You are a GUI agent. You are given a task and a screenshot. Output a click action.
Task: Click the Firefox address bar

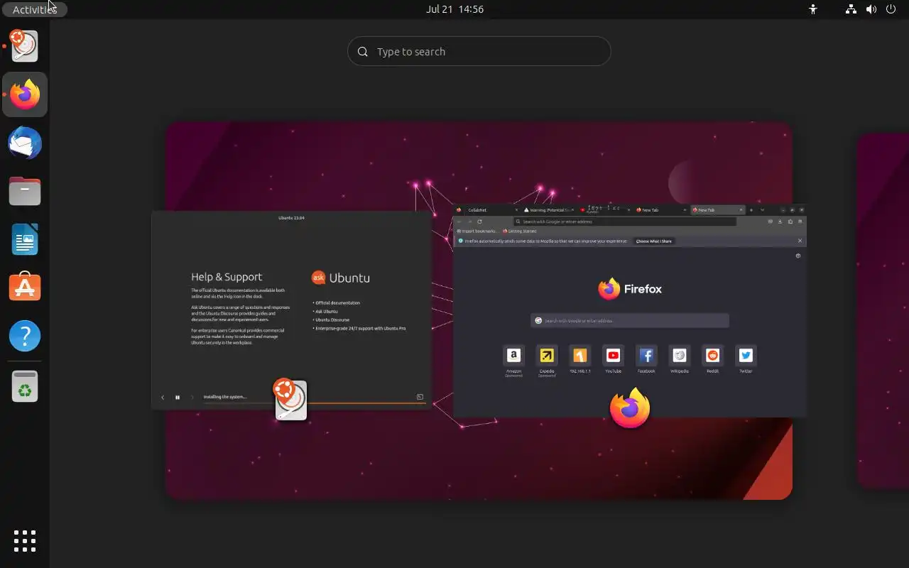coord(625,222)
